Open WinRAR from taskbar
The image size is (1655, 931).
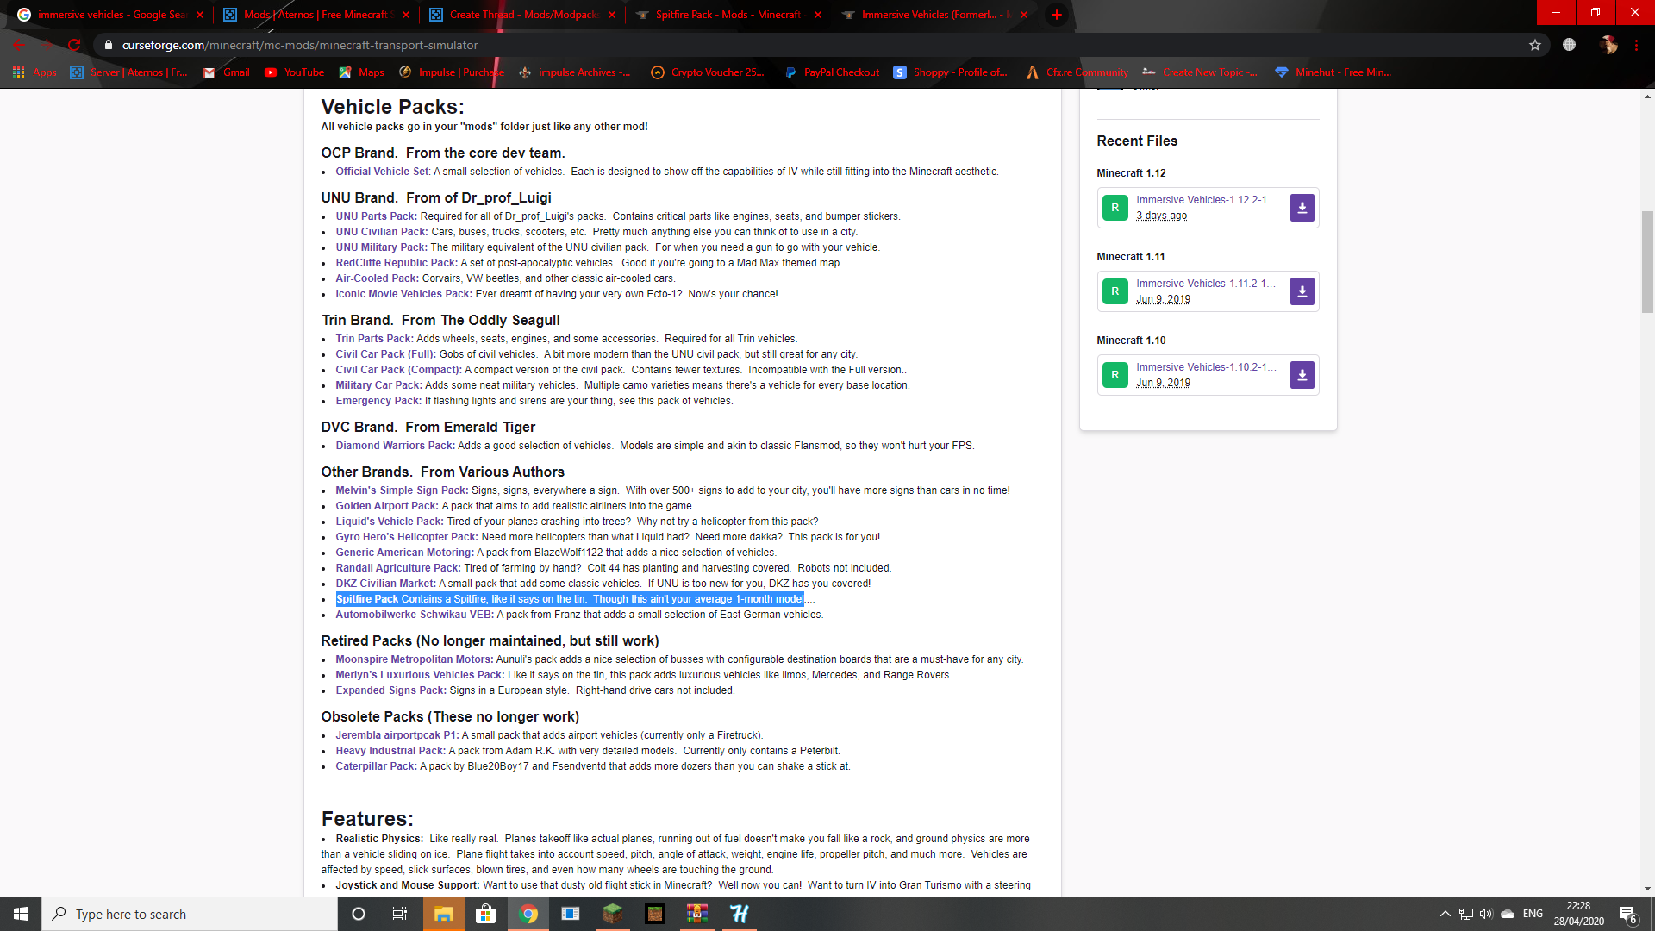(x=697, y=914)
